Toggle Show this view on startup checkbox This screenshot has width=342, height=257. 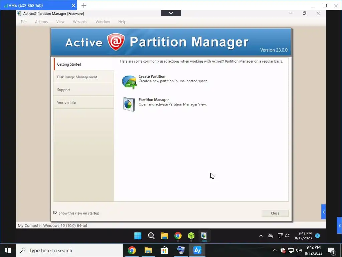(x=55, y=213)
